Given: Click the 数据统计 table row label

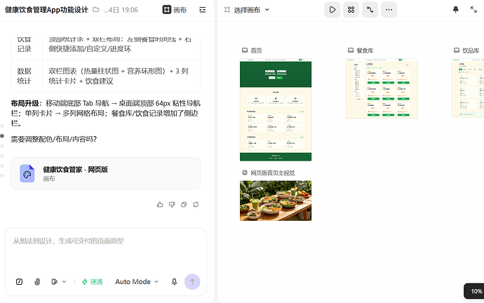Looking at the screenshot, I should point(24,76).
